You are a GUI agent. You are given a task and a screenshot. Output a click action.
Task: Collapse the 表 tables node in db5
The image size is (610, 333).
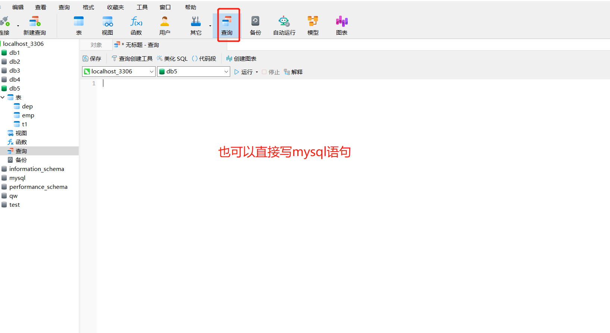[x=3, y=97]
